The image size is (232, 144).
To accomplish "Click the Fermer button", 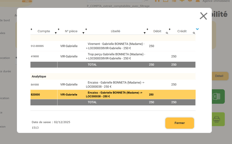I will coord(179,123).
